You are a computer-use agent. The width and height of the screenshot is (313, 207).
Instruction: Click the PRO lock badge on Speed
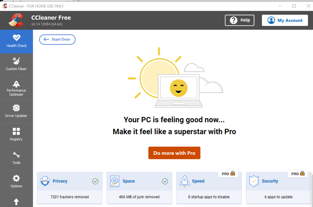(x=228, y=174)
